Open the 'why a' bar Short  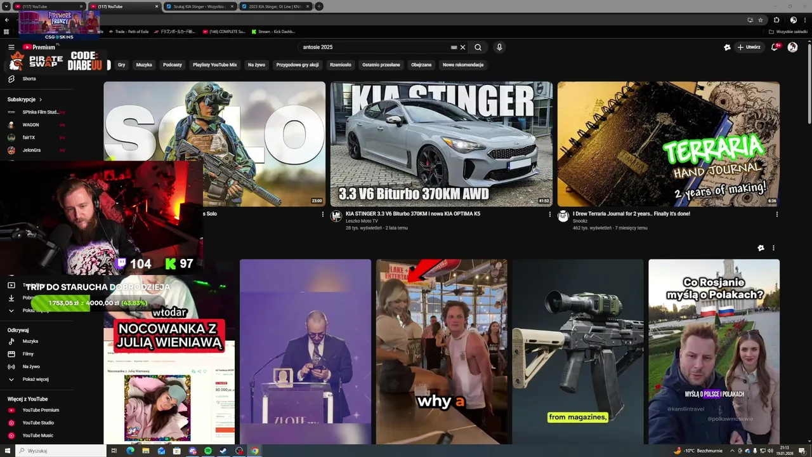coord(442,352)
